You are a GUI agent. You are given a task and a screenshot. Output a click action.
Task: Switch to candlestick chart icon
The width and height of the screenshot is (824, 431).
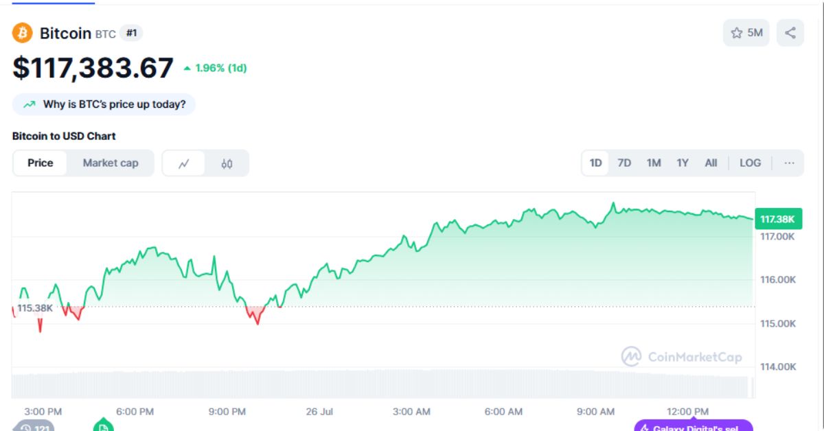pos(227,163)
